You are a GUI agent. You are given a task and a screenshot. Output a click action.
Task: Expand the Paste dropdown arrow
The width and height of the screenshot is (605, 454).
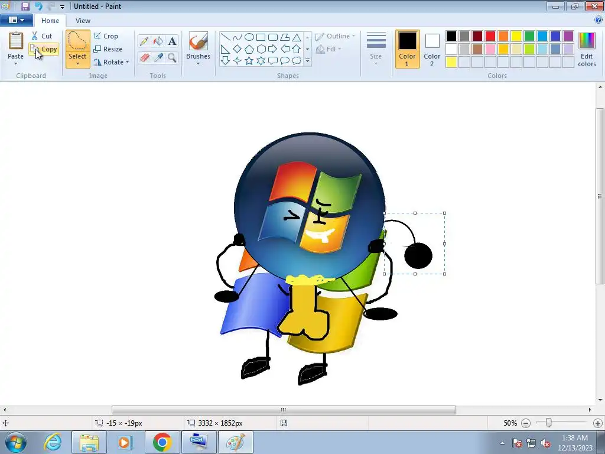tap(16, 63)
